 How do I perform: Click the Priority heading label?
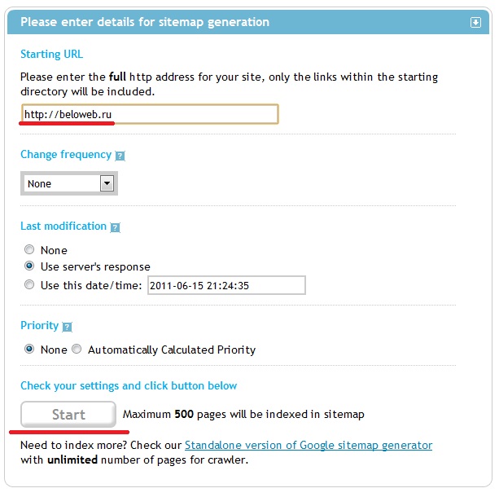pos(39,325)
